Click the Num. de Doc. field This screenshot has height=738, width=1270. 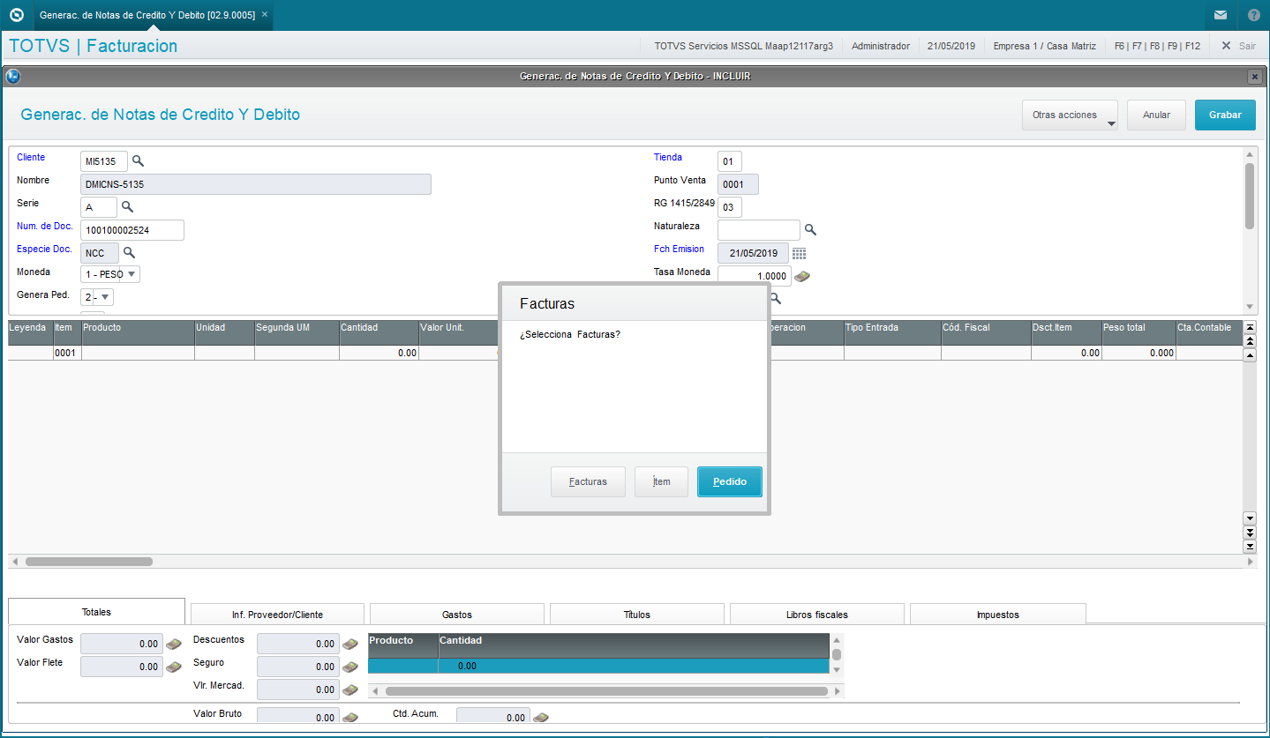[x=132, y=230]
